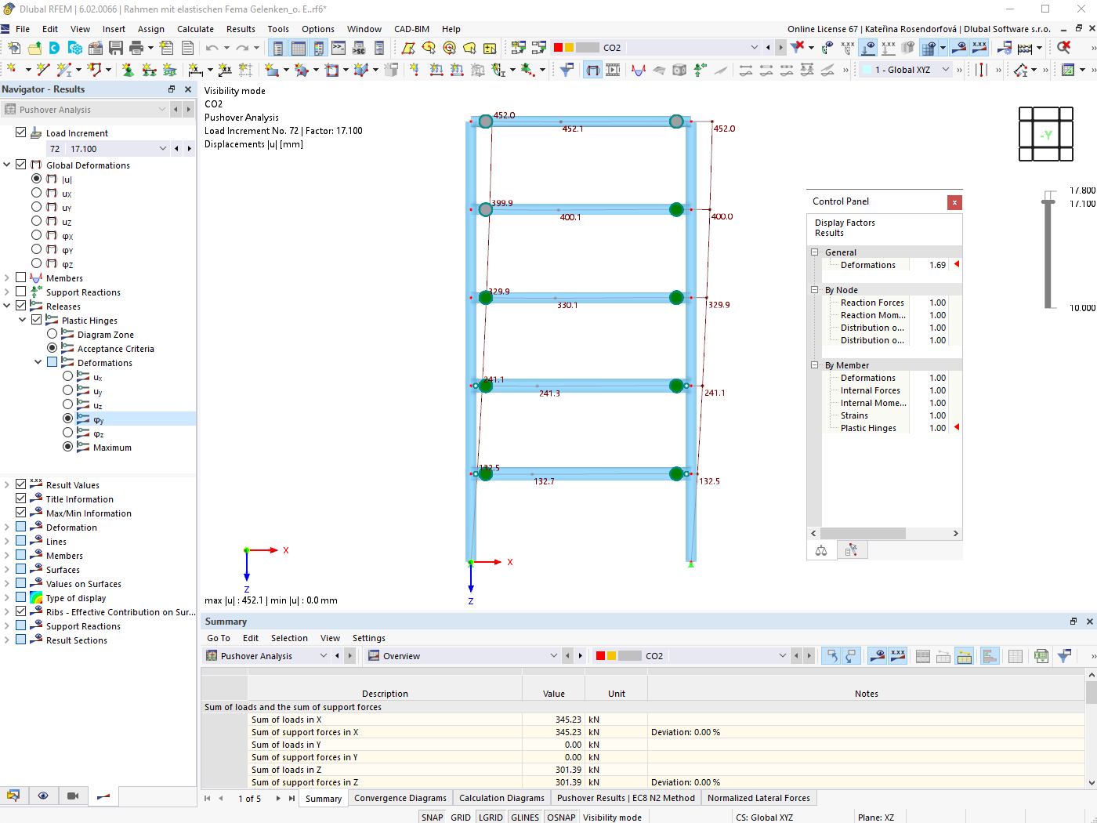
Task: Uncheck the Title Information checkbox
Action: click(x=21, y=499)
